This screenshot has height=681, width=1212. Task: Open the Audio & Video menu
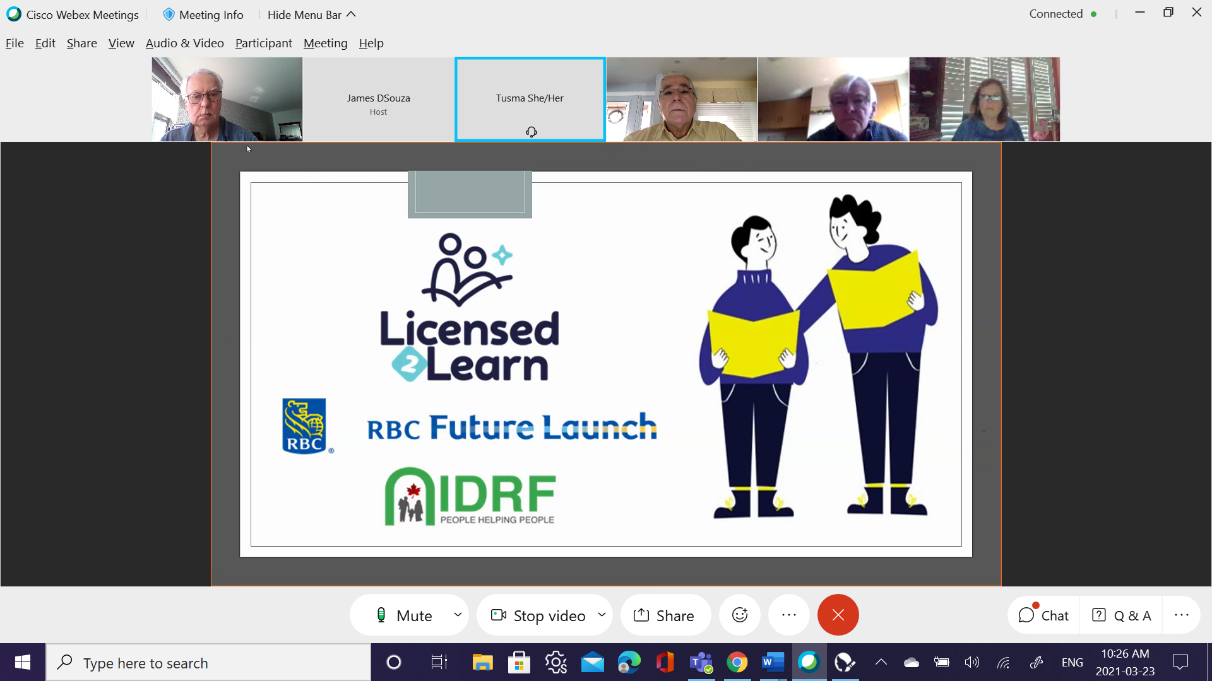[x=184, y=43]
